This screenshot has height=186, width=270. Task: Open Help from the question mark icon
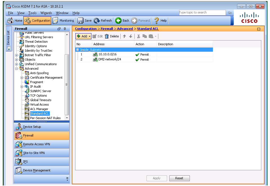tap(157, 21)
